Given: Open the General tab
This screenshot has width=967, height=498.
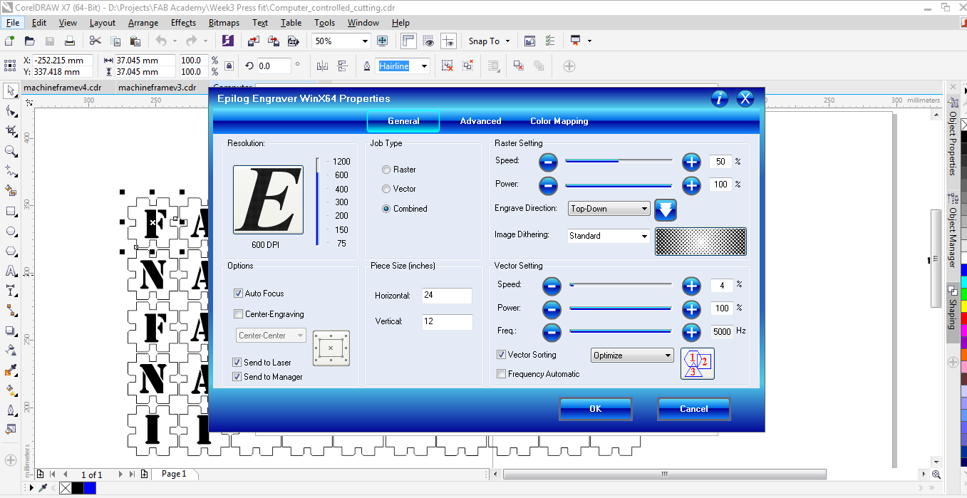Looking at the screenshot, I should 403,121.
